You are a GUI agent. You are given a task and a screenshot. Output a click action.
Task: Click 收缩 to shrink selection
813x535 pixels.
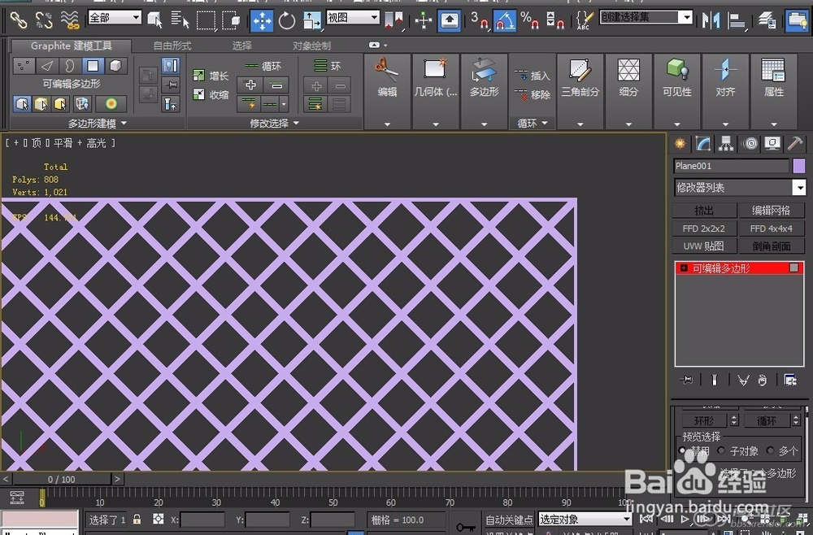[211, 94]
